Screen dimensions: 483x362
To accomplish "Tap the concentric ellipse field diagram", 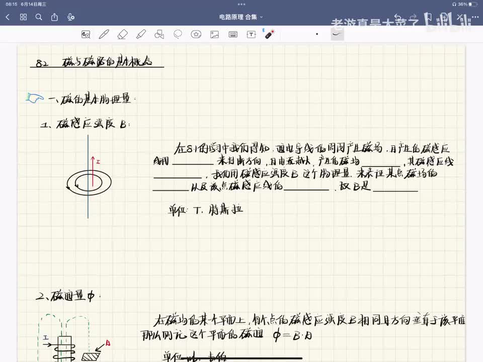I will tap(89, 183).
